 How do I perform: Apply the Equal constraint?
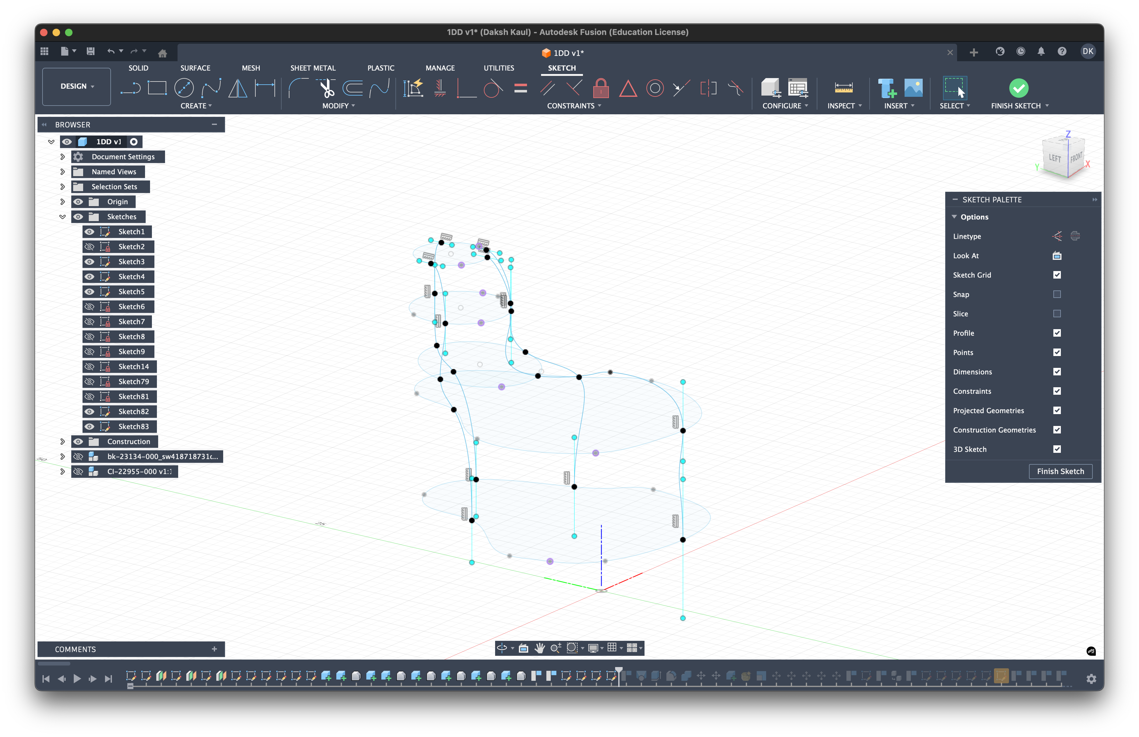pos(521,88)
